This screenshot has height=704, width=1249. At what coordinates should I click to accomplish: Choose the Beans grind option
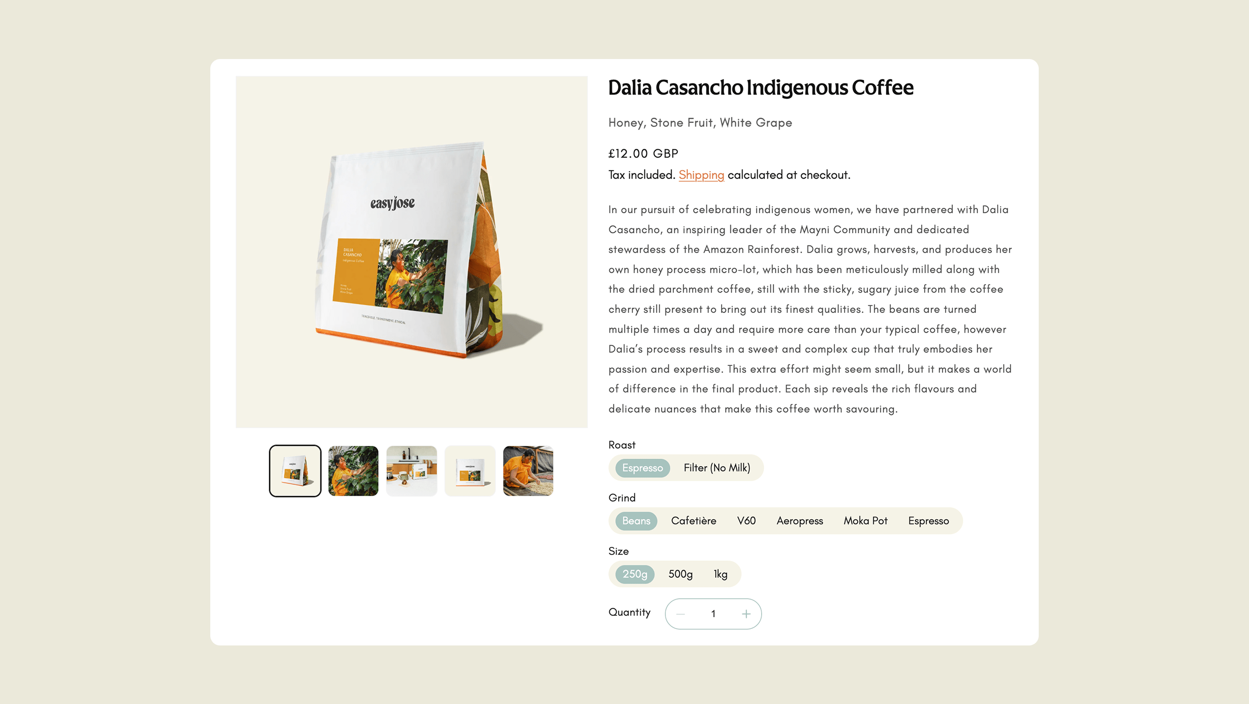click(636, 521)
